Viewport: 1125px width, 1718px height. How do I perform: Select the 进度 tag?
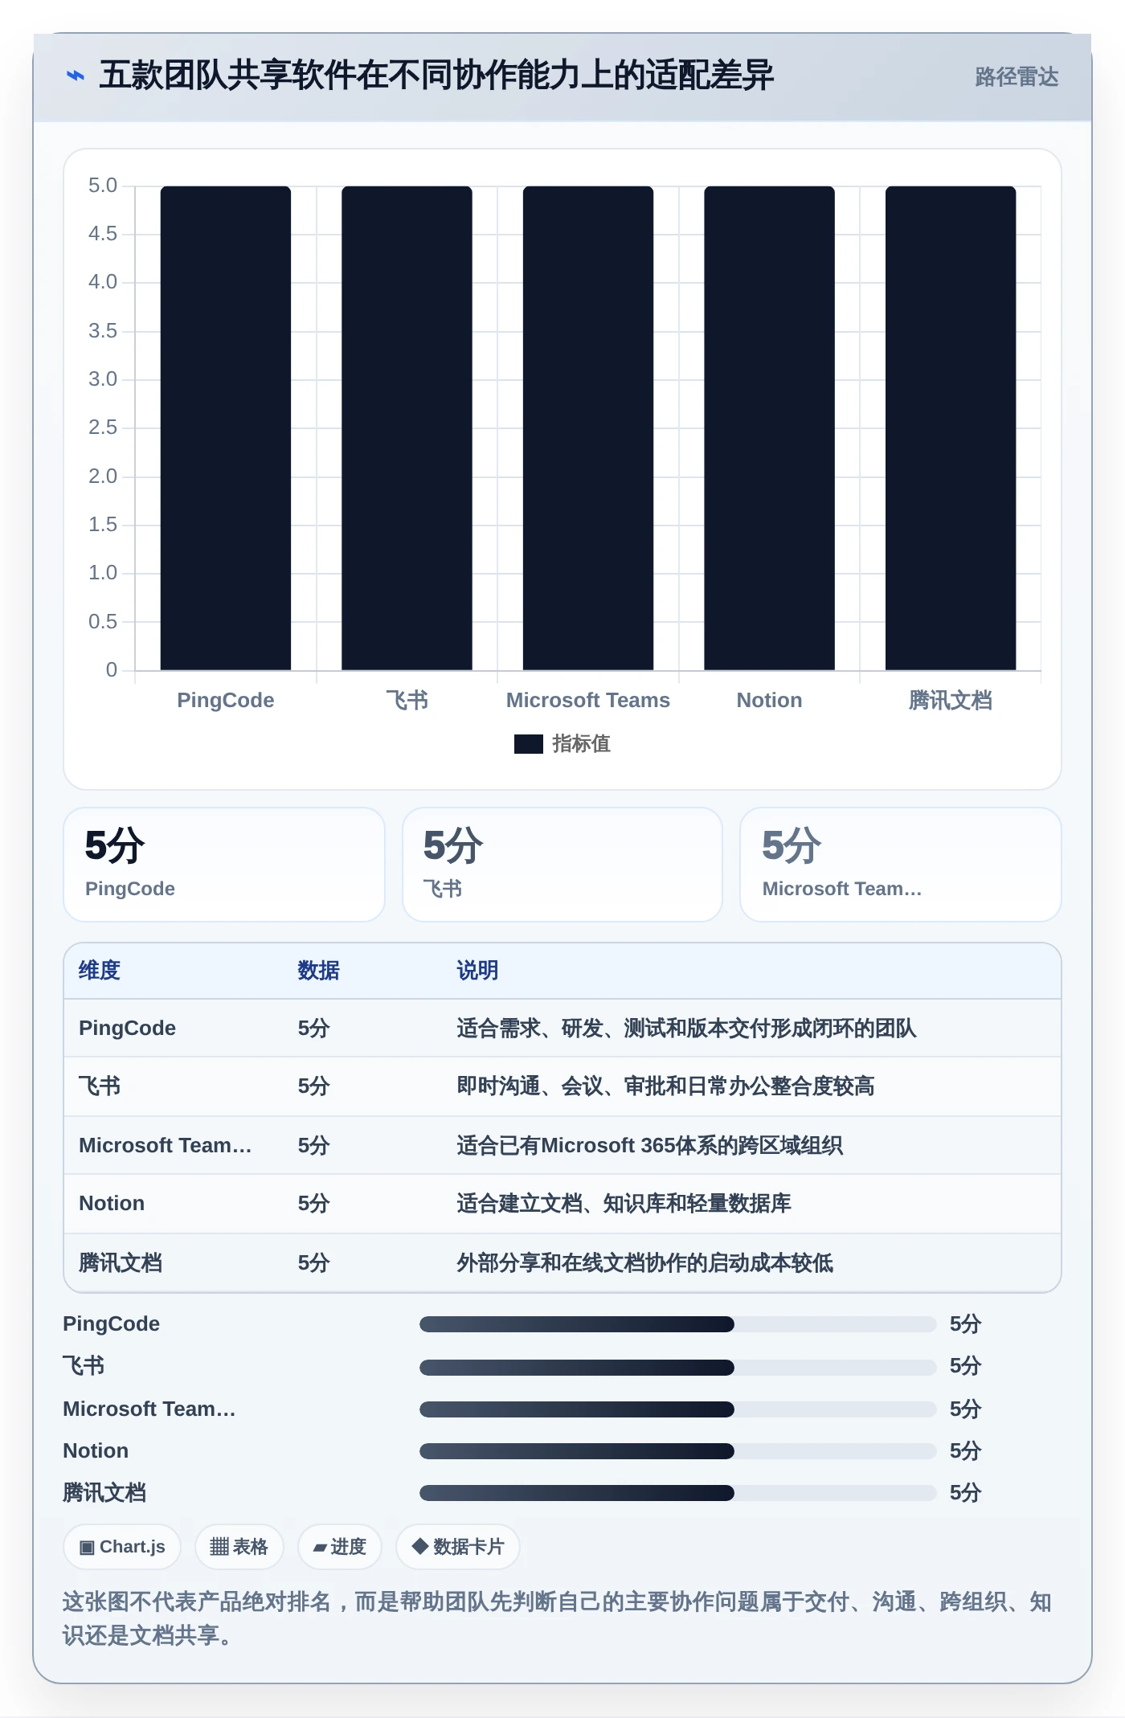click(339, 1547)
